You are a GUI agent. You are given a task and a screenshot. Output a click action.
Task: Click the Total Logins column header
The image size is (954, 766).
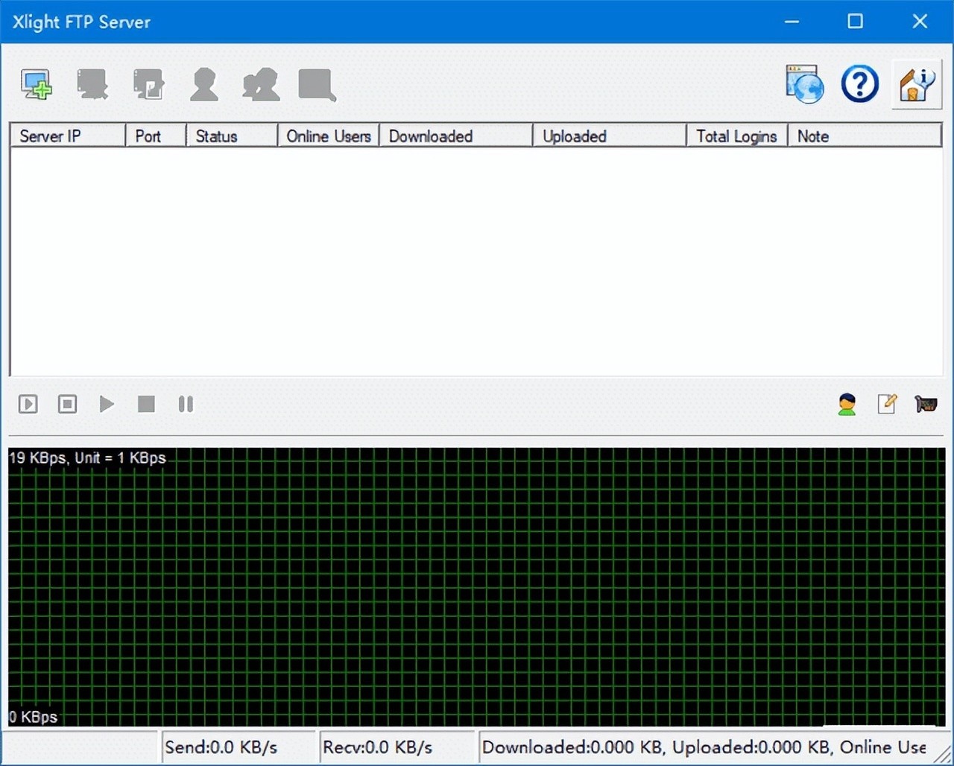(736, 136)
